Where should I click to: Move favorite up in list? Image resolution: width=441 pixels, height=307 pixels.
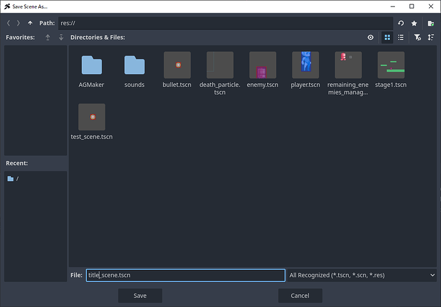tap(48, 38)
